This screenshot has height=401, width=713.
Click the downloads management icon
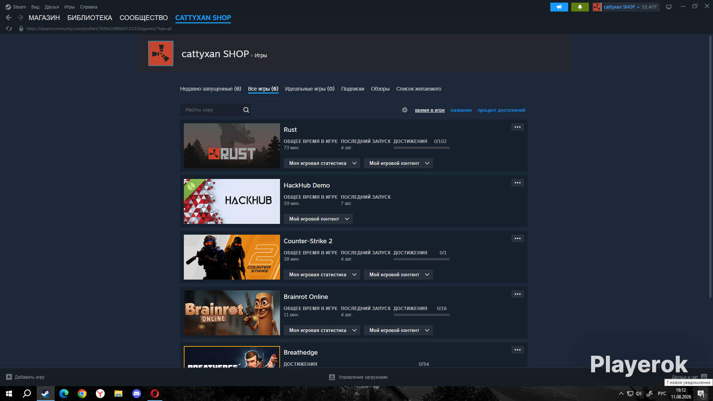(x=332, y=377)
